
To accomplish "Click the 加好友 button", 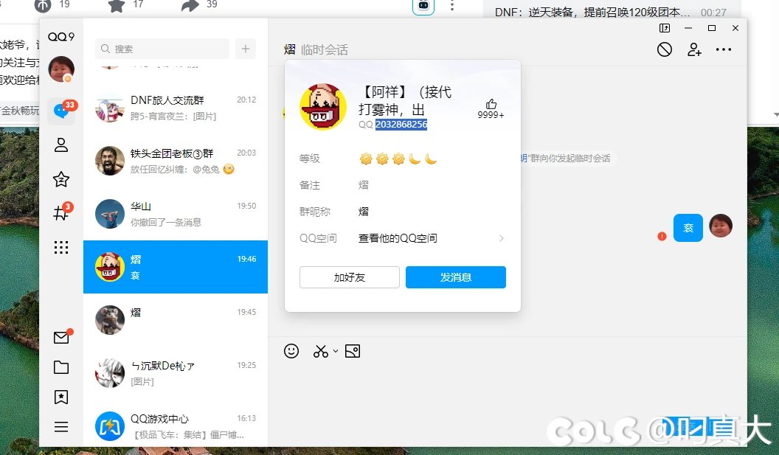I will [x=350, y=277].
